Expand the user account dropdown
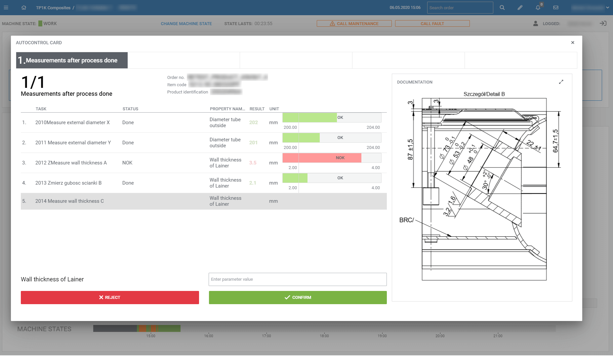613x356 pixels. 607,8
